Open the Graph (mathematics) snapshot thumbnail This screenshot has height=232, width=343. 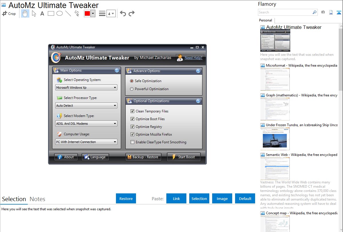[x=275, y=109]
